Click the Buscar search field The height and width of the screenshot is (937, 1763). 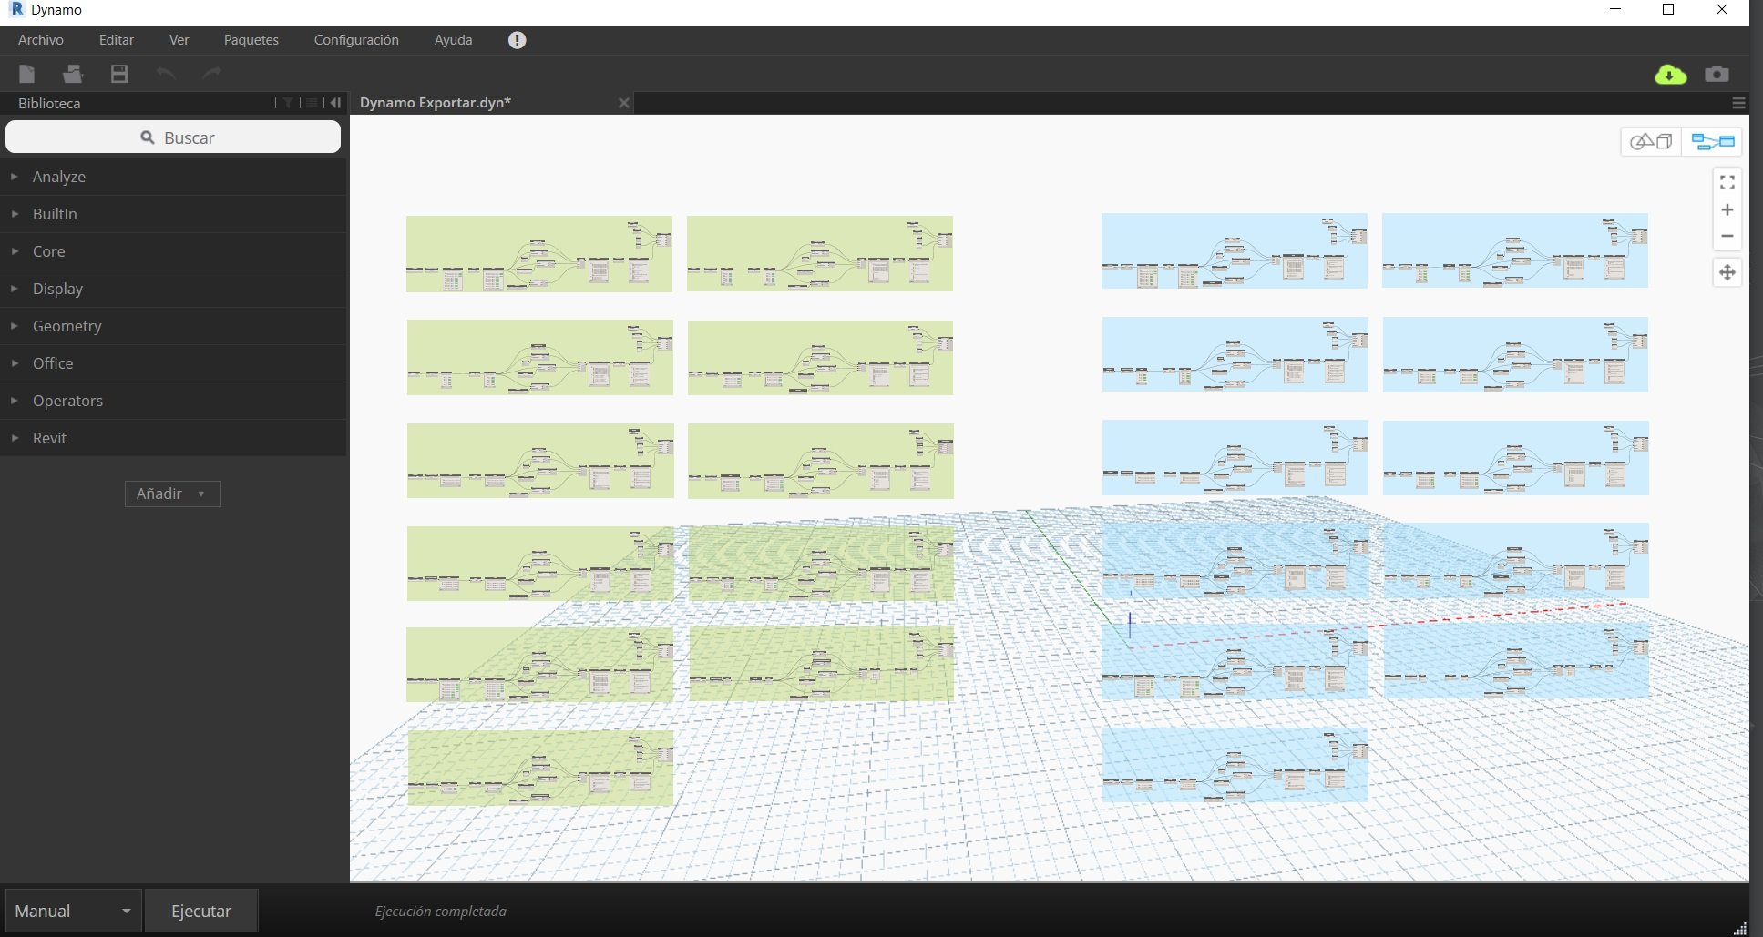point(173,137)
